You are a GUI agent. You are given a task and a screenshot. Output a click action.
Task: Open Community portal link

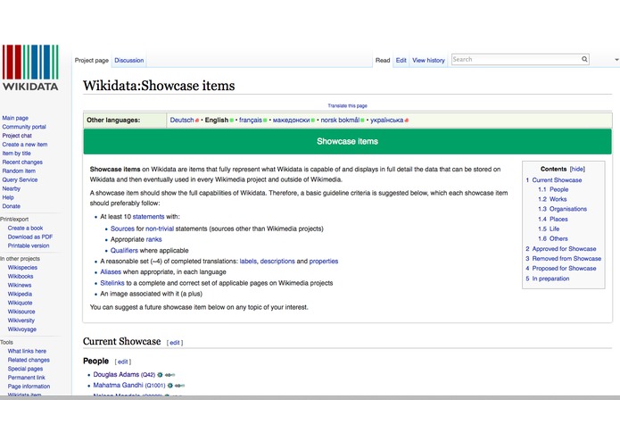[24, 127]
